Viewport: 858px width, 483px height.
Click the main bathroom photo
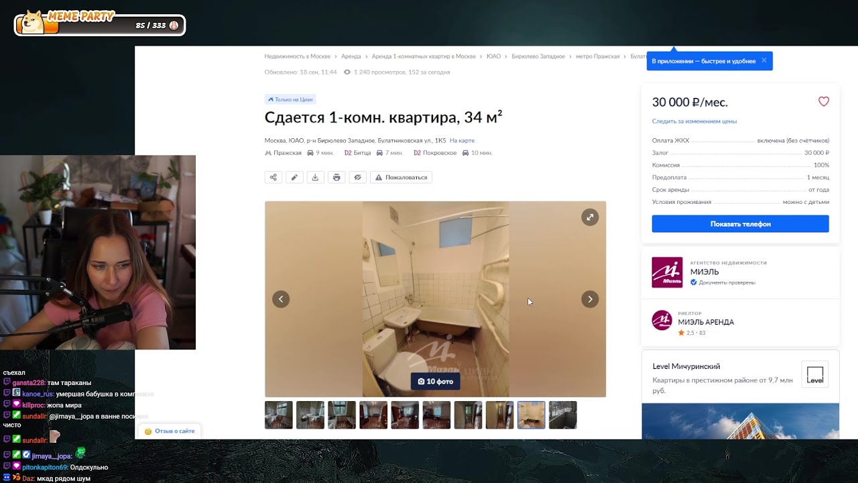(x=436, y=299)
